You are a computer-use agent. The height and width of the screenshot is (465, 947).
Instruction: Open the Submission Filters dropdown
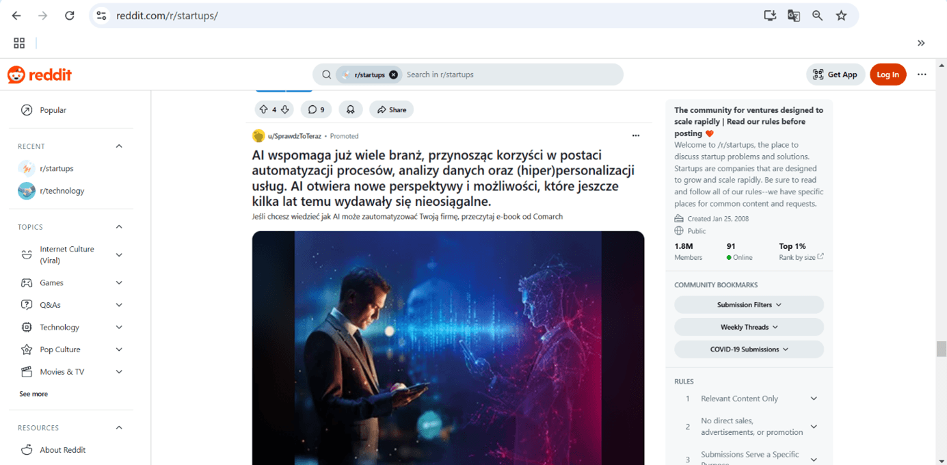tap(749, 305)
